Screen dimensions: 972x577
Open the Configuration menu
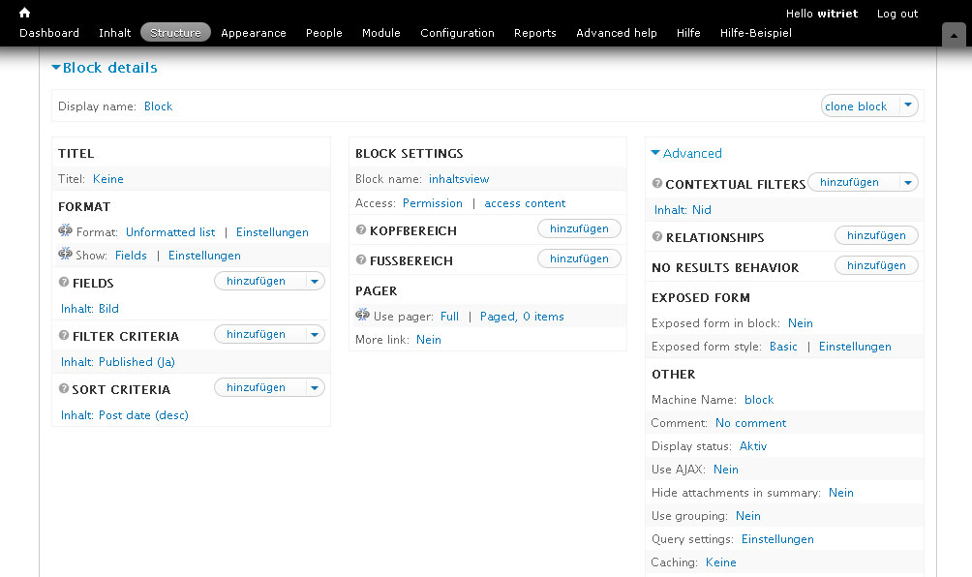coord(457,33)
